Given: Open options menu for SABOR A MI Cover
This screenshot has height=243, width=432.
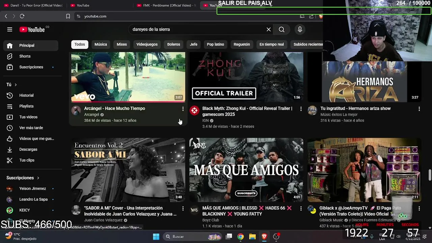Looking at the screenshot, I should point(183,208).
